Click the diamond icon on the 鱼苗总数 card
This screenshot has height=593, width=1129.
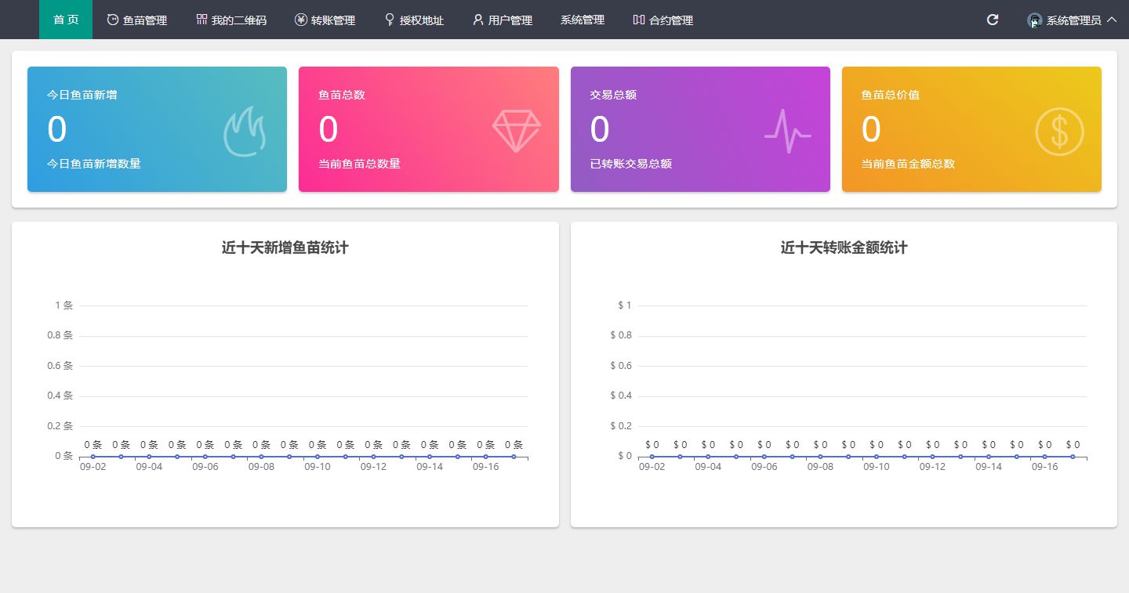tap(517, 128)
